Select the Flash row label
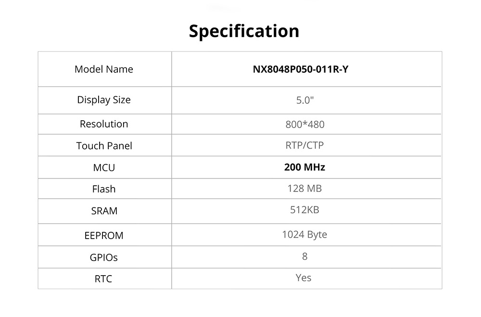 104,189
